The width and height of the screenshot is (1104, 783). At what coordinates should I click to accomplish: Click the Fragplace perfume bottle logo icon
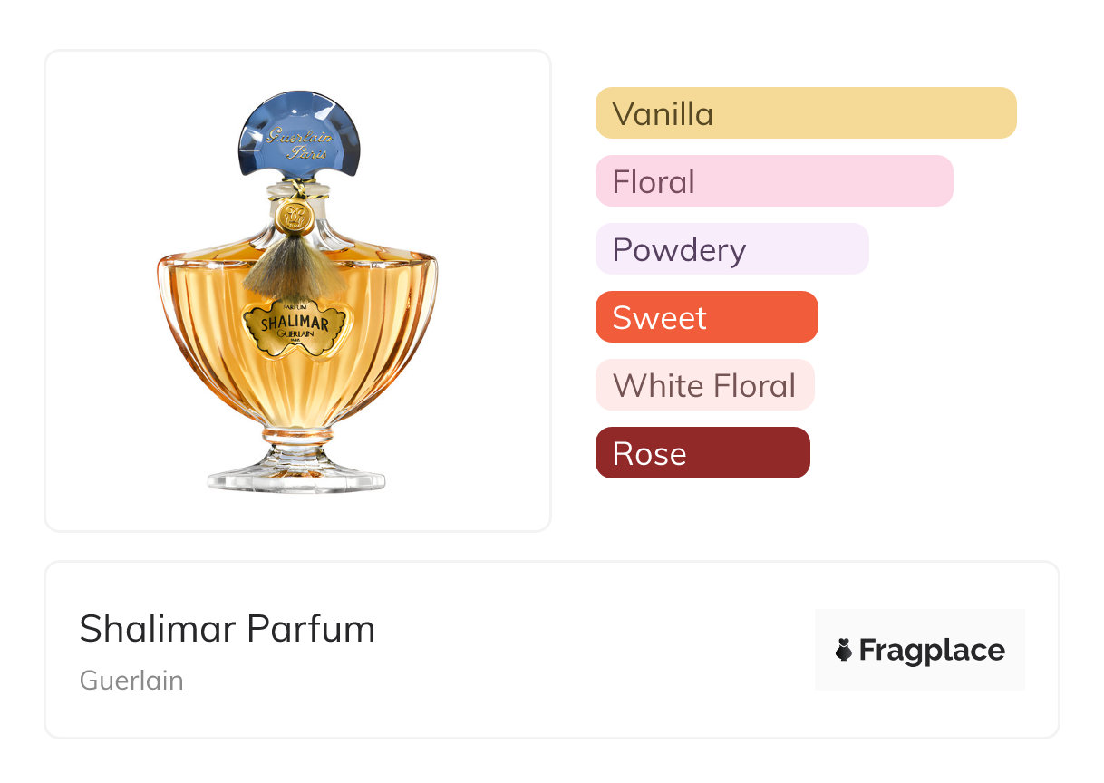tap(844, 650)
